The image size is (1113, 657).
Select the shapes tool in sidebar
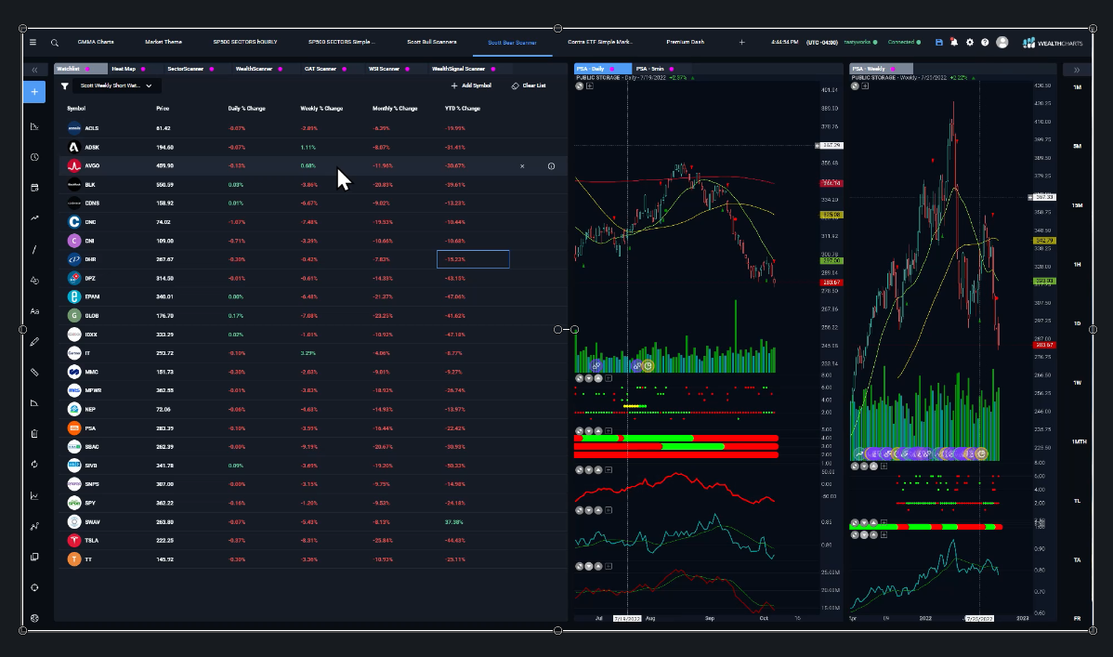[34, 280]
